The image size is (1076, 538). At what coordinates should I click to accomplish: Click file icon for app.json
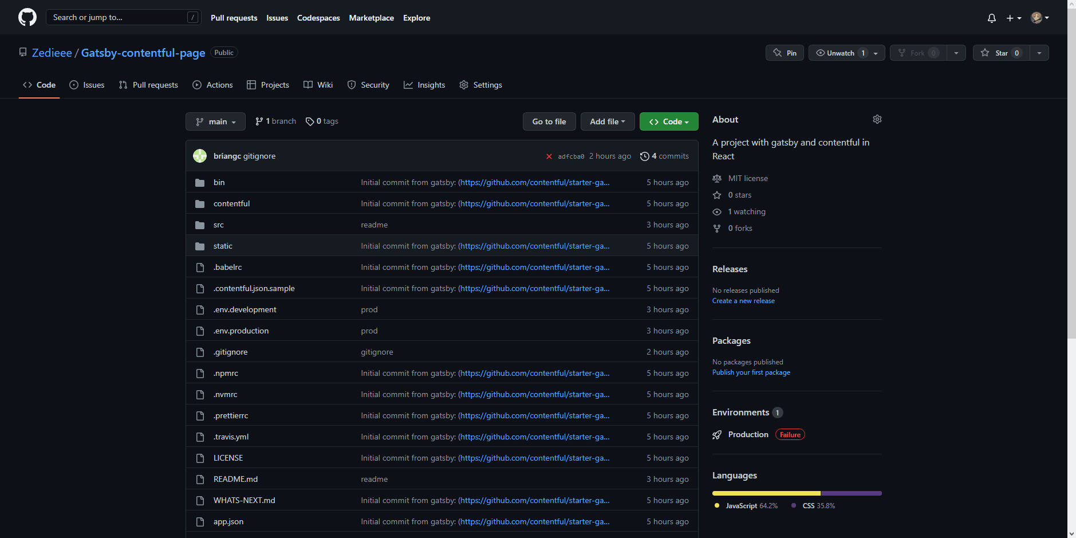(x=200, y=522)
